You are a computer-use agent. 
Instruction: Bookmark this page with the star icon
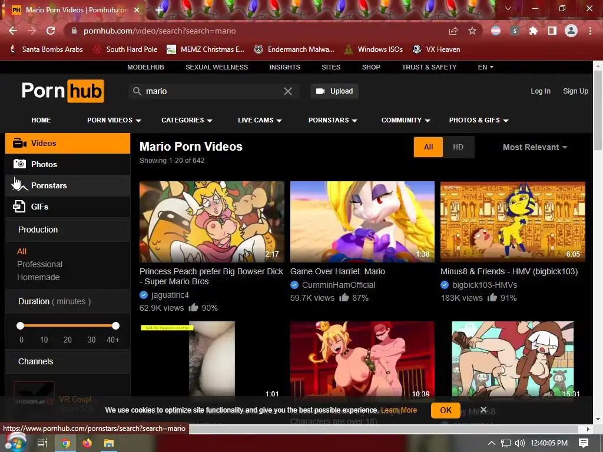tap(472, 31)
